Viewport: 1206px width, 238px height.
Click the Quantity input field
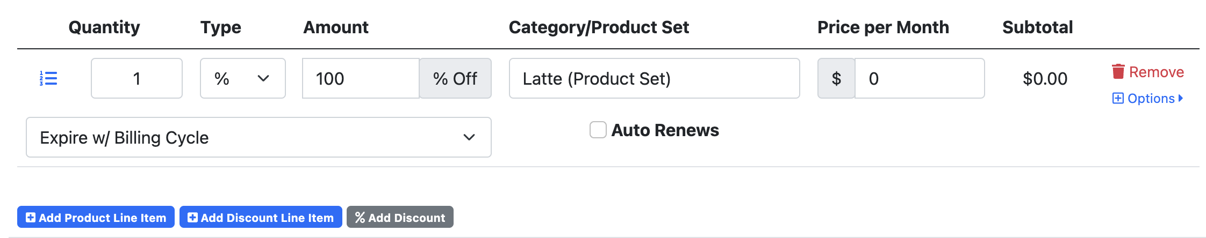(137, 78)
